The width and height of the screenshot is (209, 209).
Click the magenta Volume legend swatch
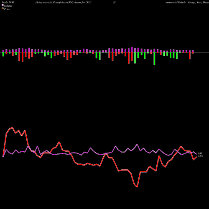point(3,5)
